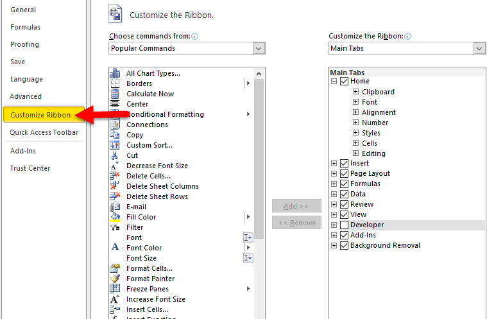Viewport: 487px width, 319px height.
Task: Click the Borders command icon
Action: (x=115, y=83)
